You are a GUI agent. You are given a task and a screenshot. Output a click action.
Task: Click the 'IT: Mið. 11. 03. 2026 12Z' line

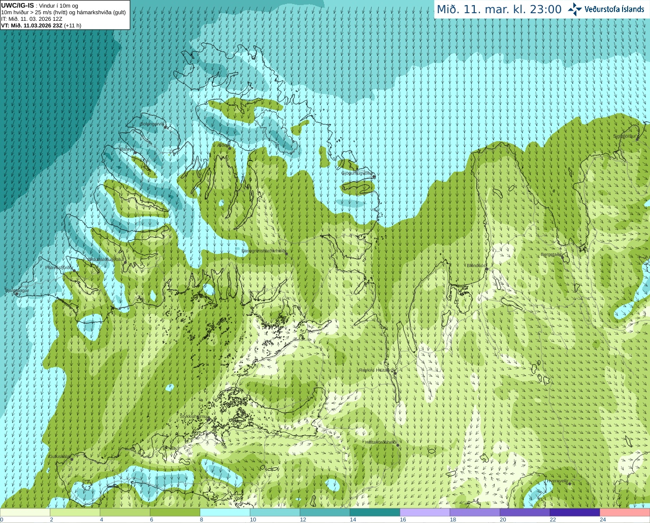coord(31,19)
